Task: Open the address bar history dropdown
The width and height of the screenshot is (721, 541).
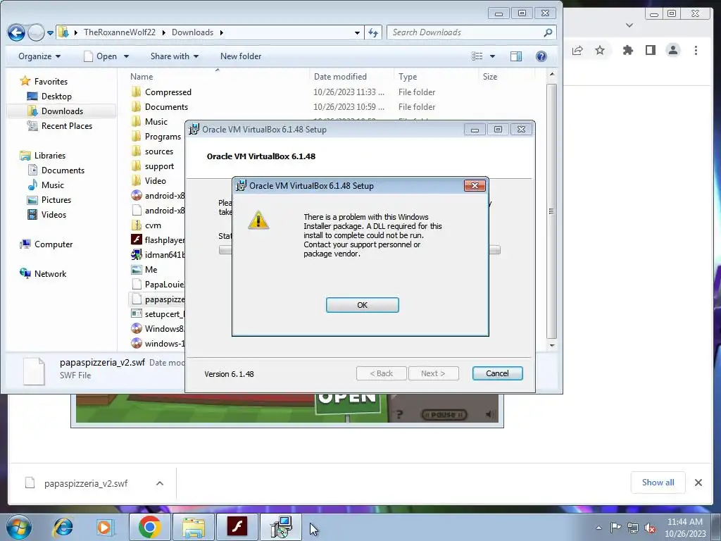Action: (x=357, y=32)
